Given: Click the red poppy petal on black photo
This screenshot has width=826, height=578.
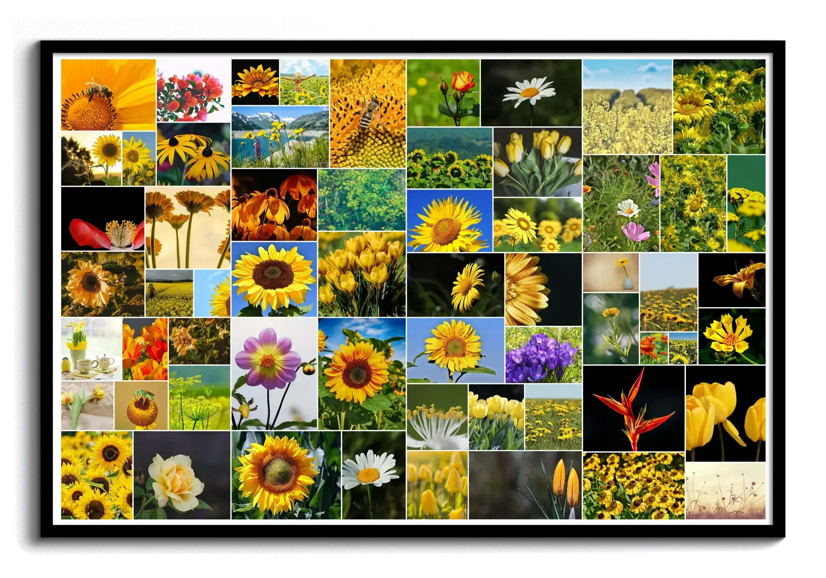Looking at the screenshot, I should click(103, 219).
